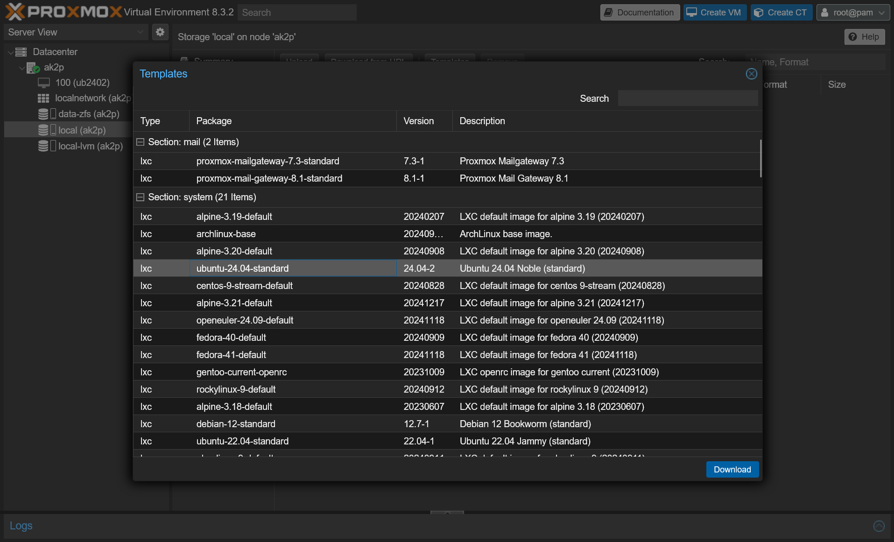Select alpine-3.19-default template
This screenshot has height=542, width=894.
coord(448,217)
